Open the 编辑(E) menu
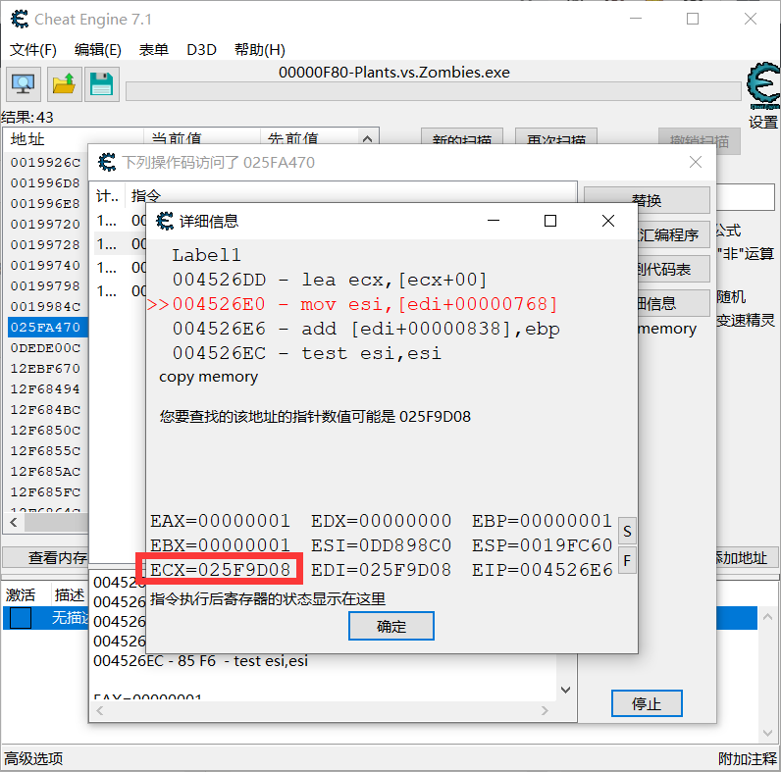 tap(98, 50)
